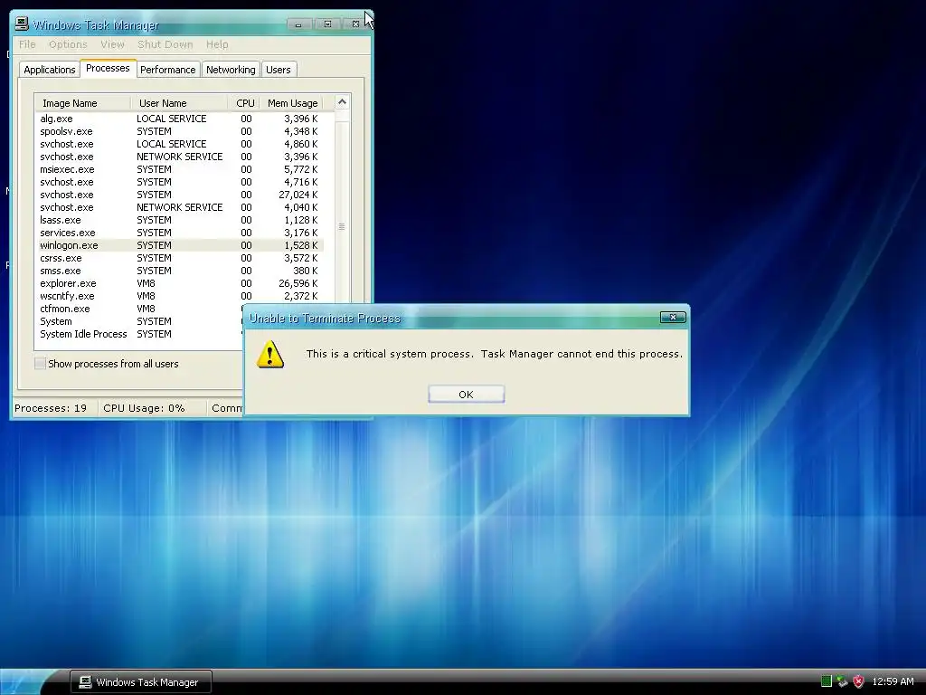The height and width of the screenshot is (695, 926).
Task: Select the csrss.exe process
Action: (x=180, y=258)
